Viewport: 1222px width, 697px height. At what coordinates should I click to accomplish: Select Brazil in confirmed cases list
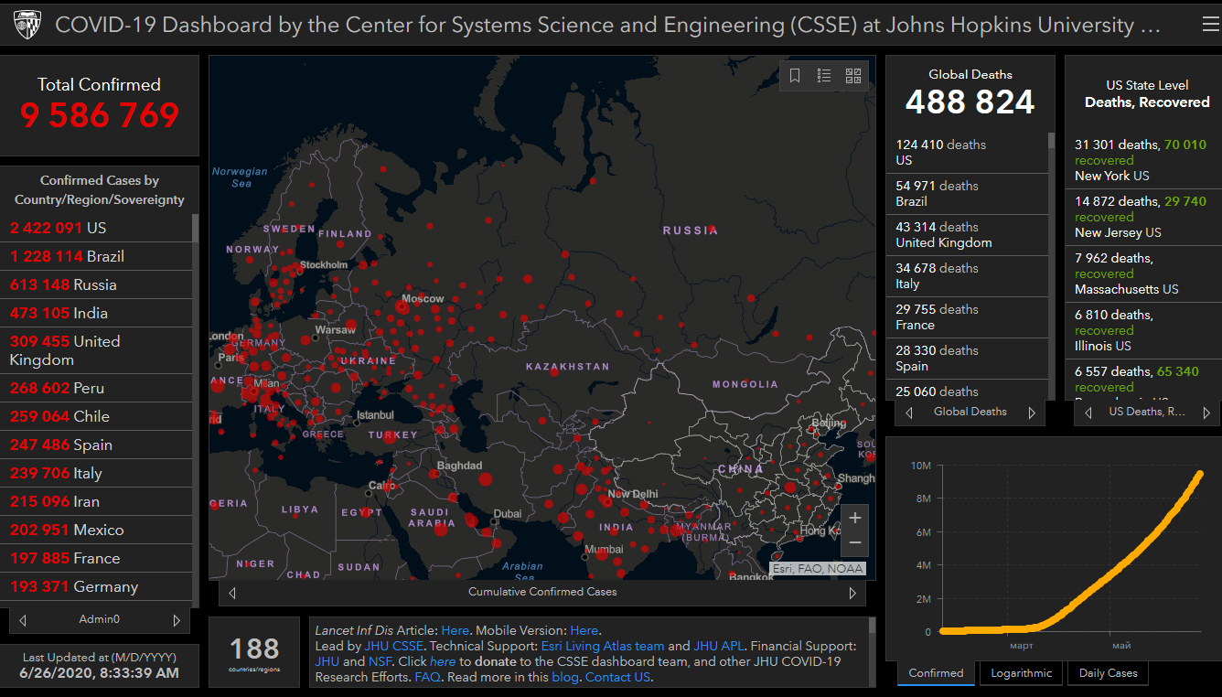pyautogui.click(x=67, y=256)
